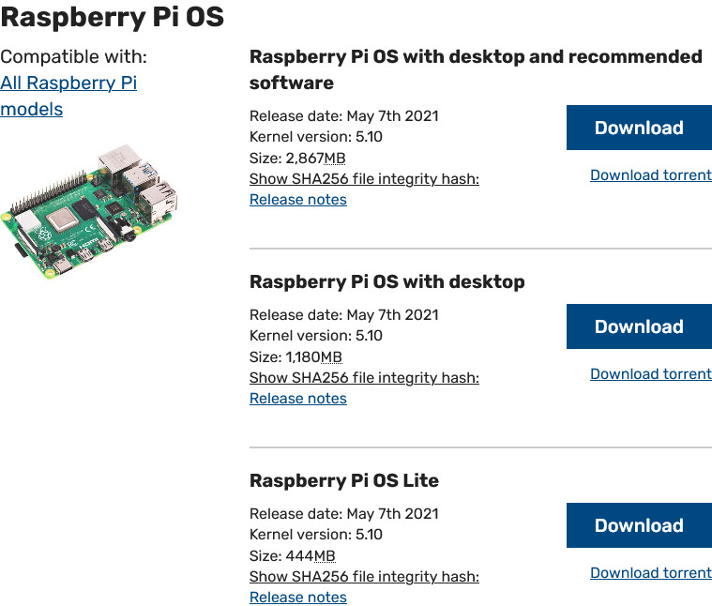Image resolution: width=712 pixels, height=606 pixels.
Task: Reveal SHA256 file integrity hash for OS Lite
Action: click(x=364, y=577)
